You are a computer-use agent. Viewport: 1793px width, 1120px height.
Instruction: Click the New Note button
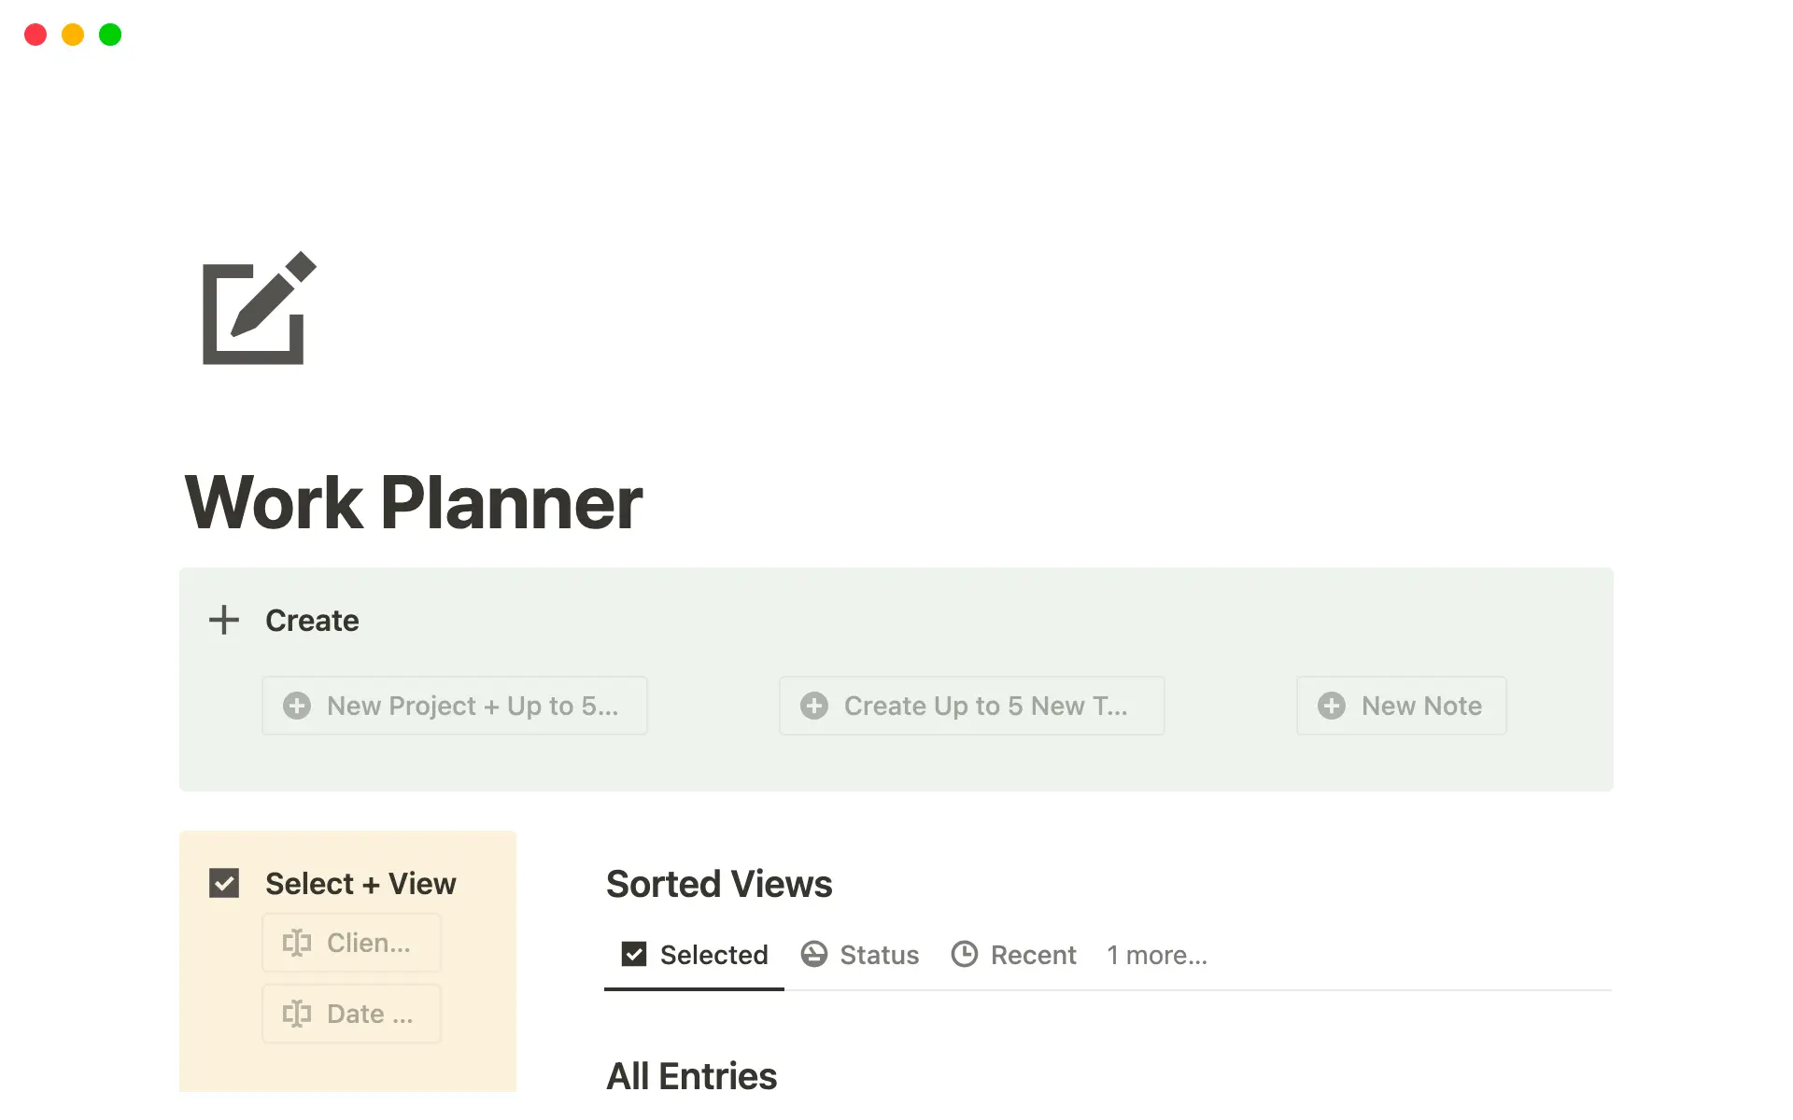(1401, 706)
